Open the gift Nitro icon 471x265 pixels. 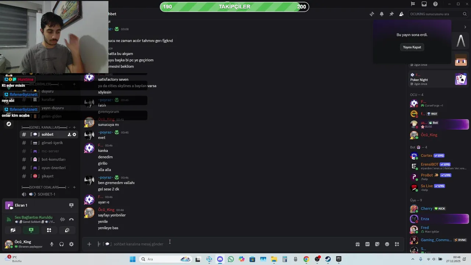[357, 244]
